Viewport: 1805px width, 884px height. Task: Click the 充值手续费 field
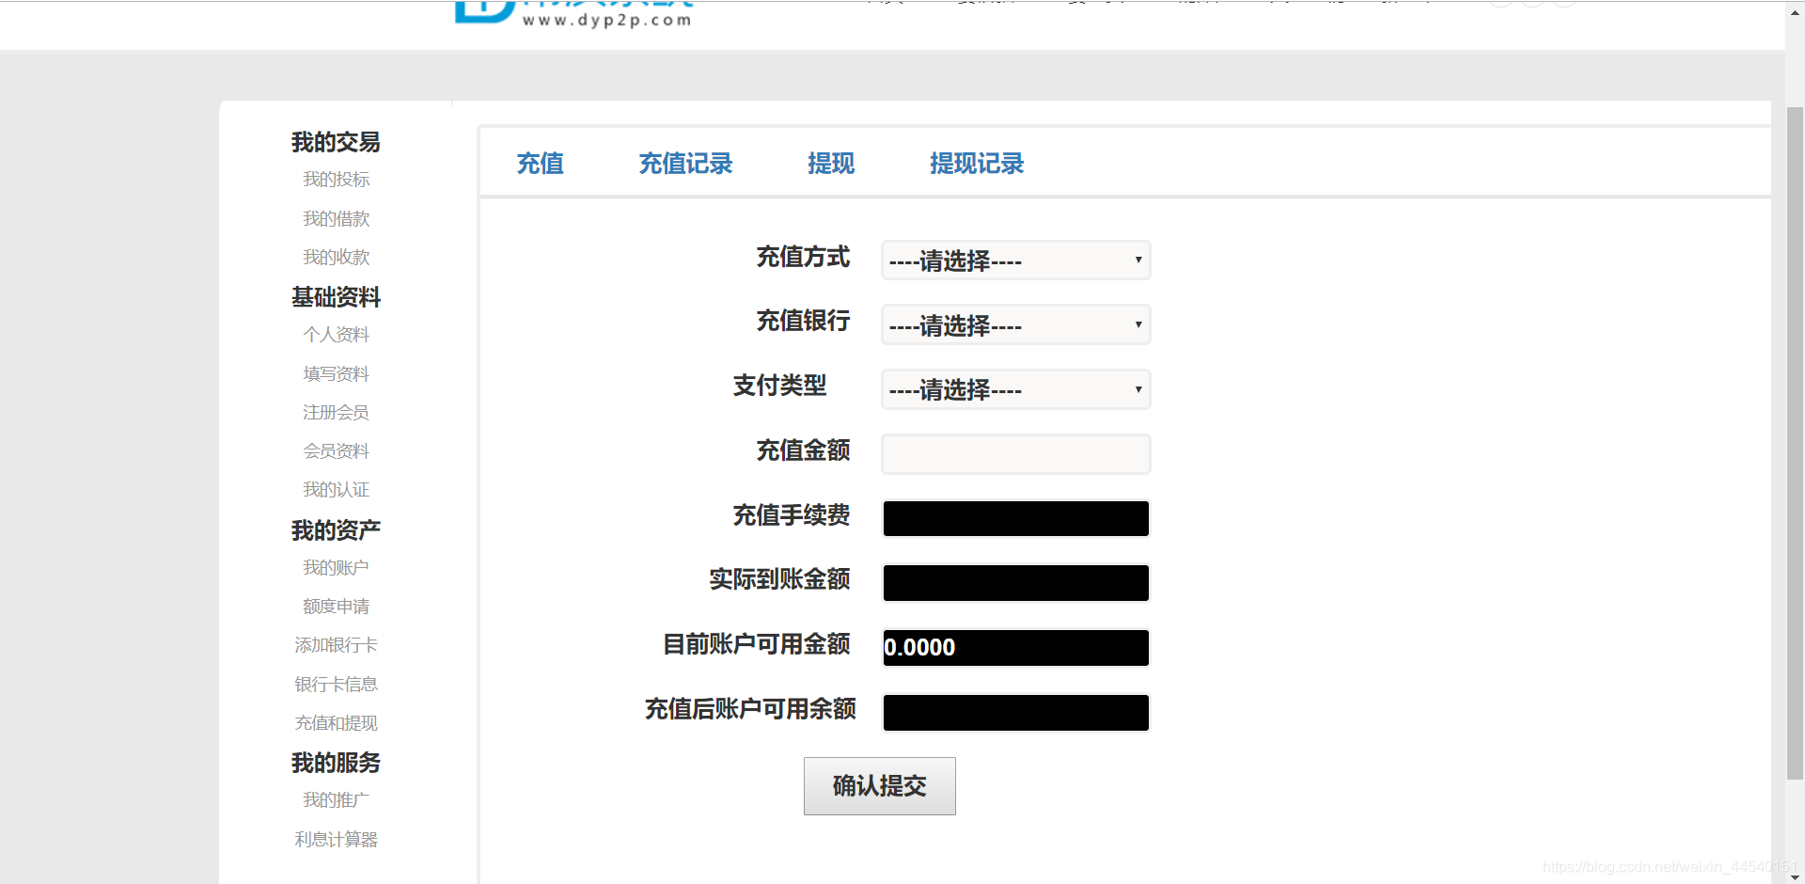1016,519
